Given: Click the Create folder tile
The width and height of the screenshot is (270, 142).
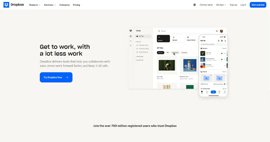Looking at the screenshot, I should 192,39.
